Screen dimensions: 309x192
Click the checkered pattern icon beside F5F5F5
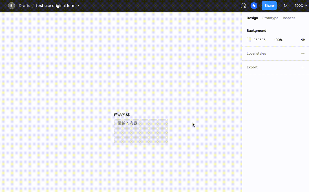pyautogui.click(x=249, y=40)
